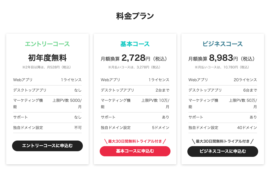Click the red 基本コースに申込む button
271x171 pixels.
(135, 151)
